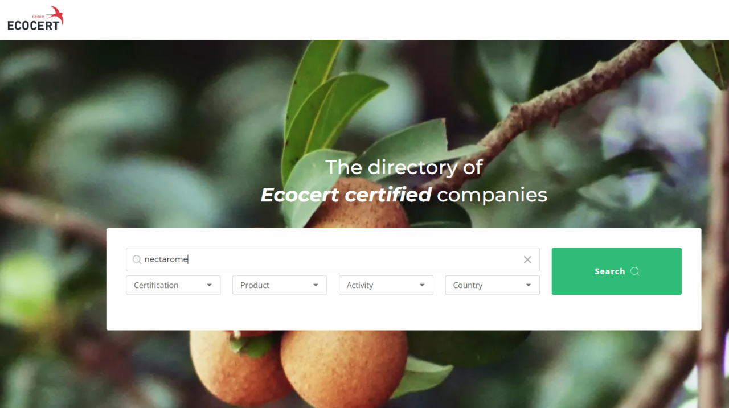The width and height of the screenshot is (729, 408).
Task: Click the small 'GROUP' text in logo
Action: pos(38,17)
